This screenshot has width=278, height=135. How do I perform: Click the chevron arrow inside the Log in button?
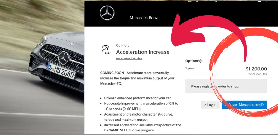pyautogui.click(x=205, y=105)
